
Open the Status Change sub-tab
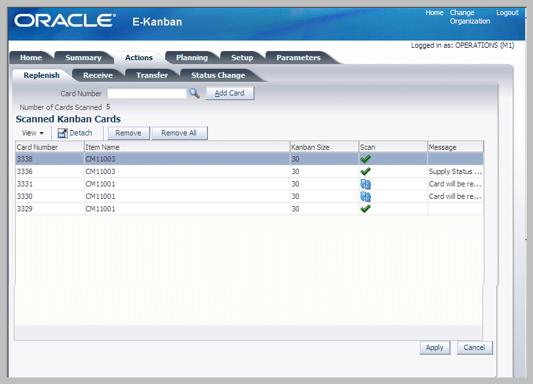(218, 75)
